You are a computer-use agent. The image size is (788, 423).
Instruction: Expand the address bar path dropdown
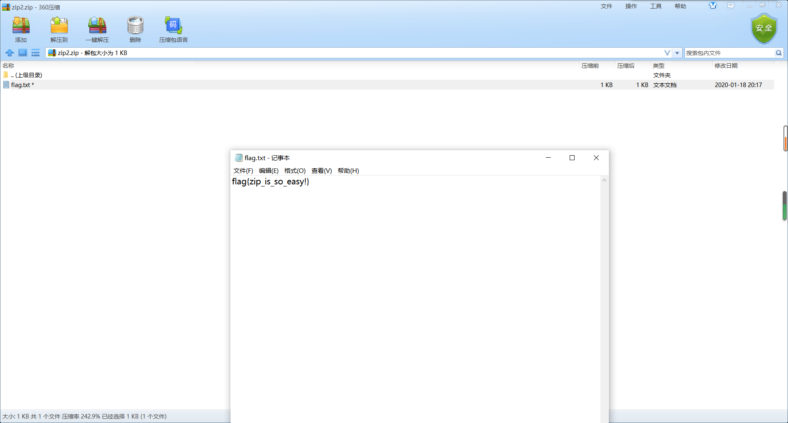tap(677, 53)
